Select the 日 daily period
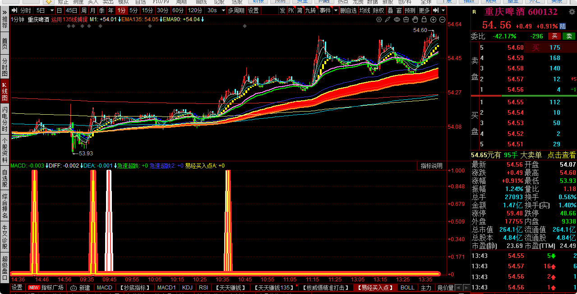Screen dimensions: 577x294 coord(59,10)
